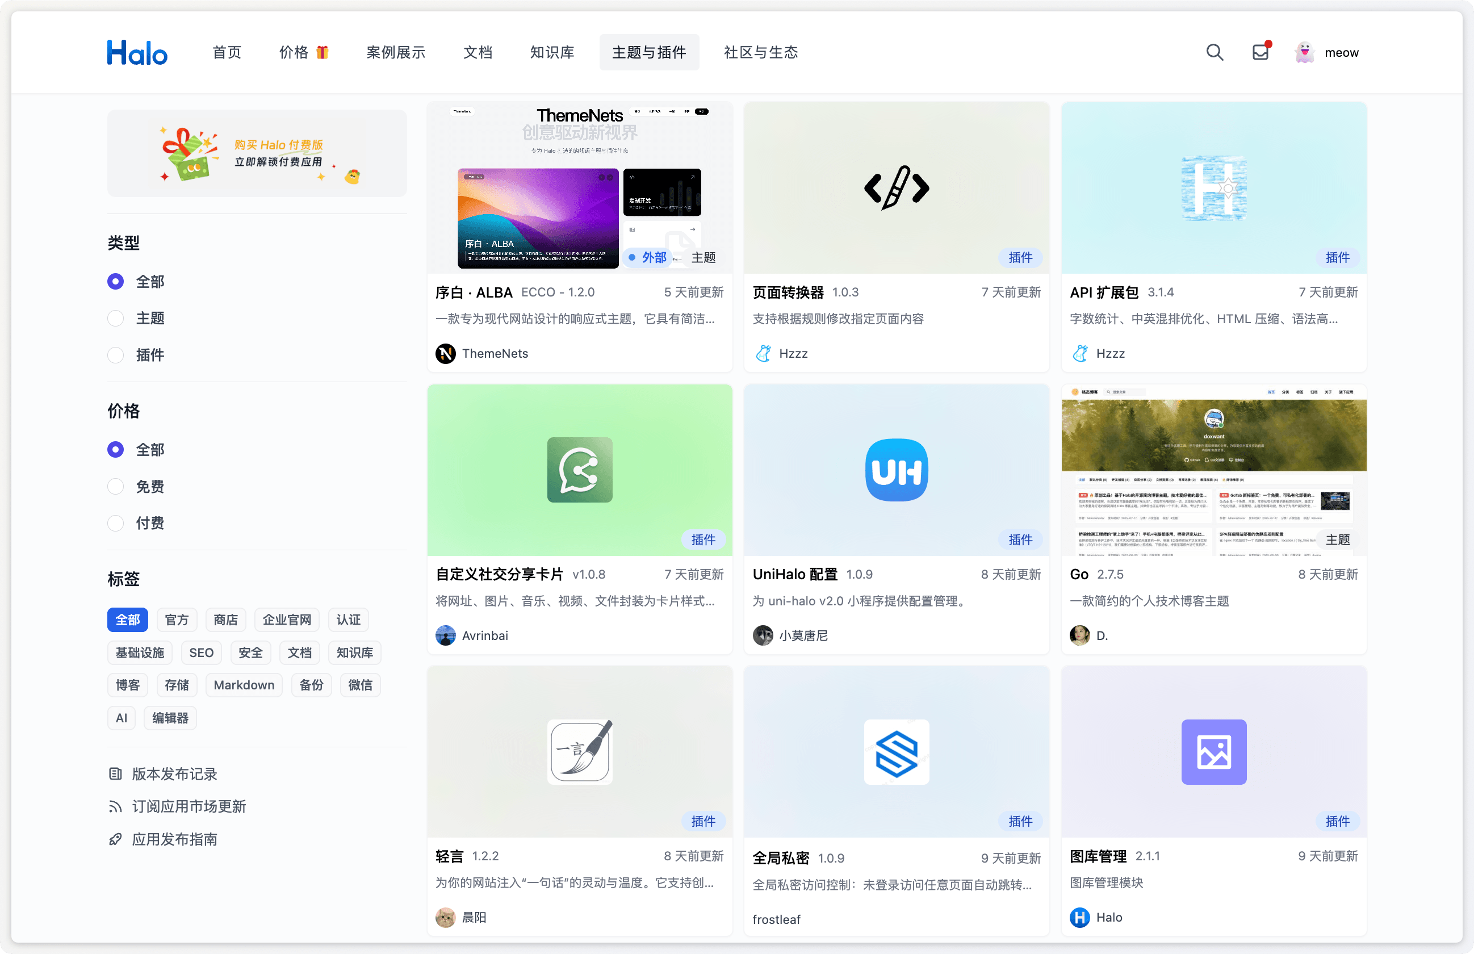Viewport: 1474px width, 954px height.
Task: Click the meow username
Action: pyautogui.click(x=1342, y=53)
